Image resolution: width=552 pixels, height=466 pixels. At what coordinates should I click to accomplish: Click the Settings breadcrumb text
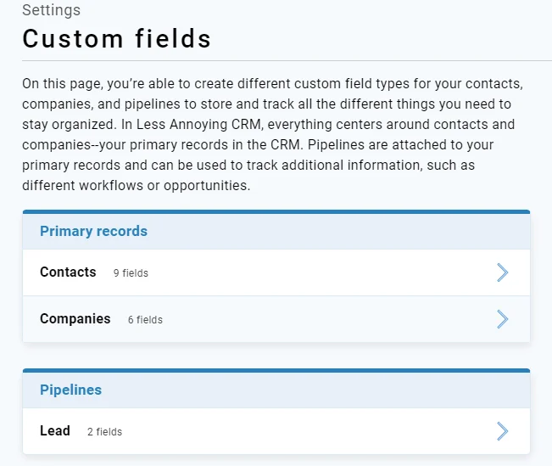(52, 10)
